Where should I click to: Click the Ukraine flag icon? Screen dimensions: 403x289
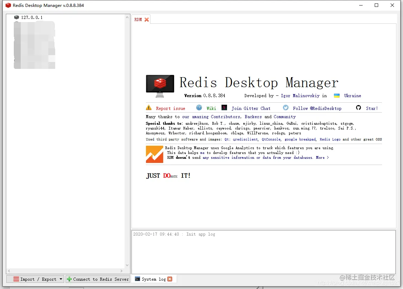pos(337,96)
